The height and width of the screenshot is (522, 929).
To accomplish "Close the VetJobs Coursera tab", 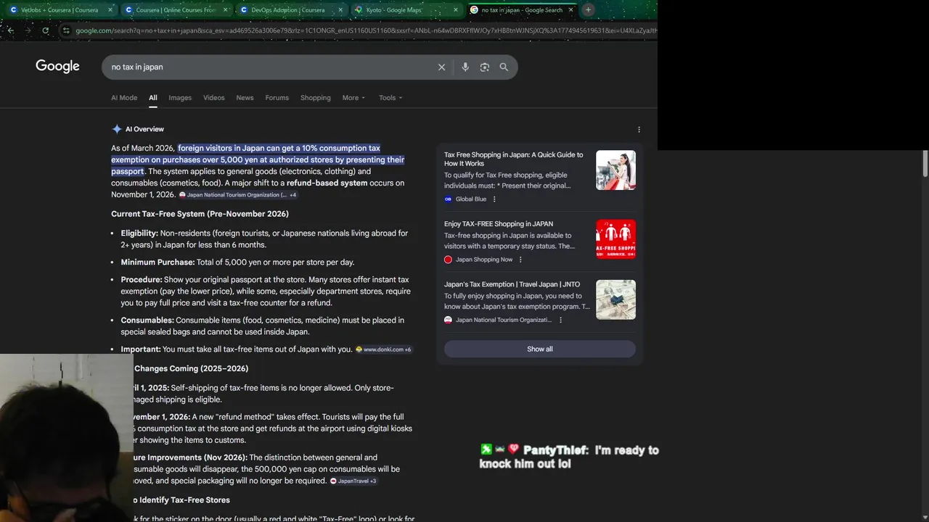I will click(110, 10).
